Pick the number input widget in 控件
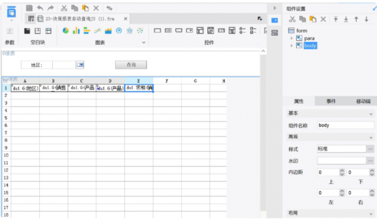377x223 pixels. tap(221, 31)
